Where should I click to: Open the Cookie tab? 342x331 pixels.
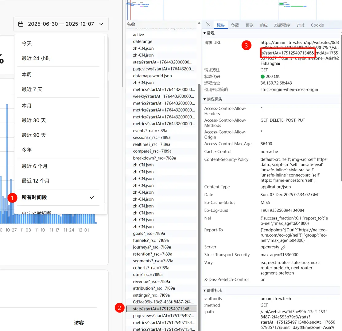pyautogui.click(x=317, y=25)
